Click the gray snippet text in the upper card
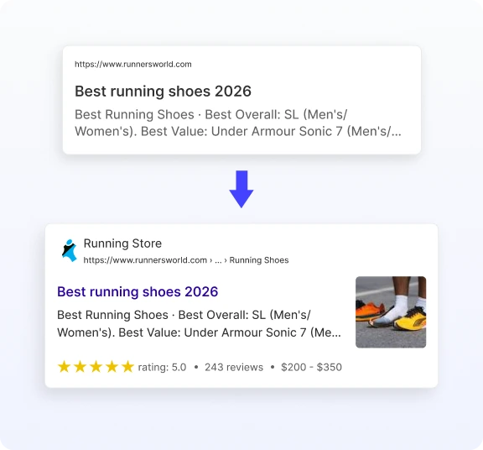This screenshot has width=483, height=450. tap(238, 123)
